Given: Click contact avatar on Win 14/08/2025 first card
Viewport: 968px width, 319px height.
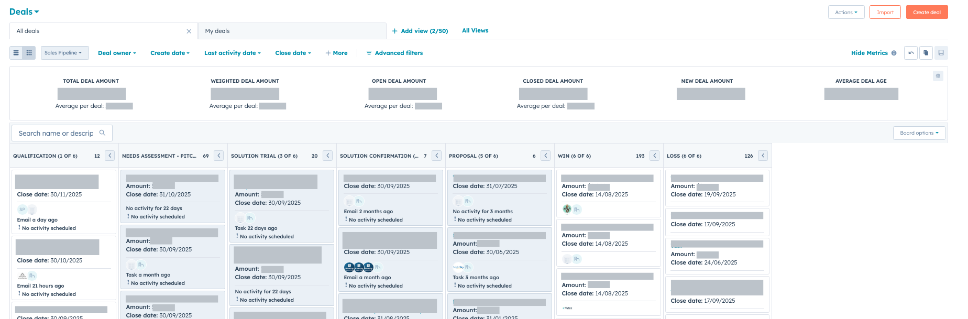Looking at the screenshot, I should (567, 210).
